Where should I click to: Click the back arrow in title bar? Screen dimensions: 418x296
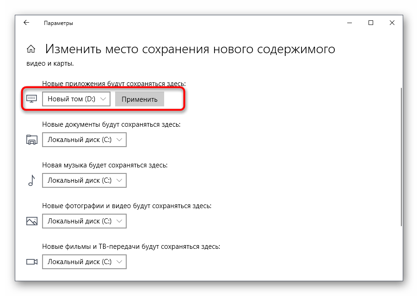coord(26,23)
